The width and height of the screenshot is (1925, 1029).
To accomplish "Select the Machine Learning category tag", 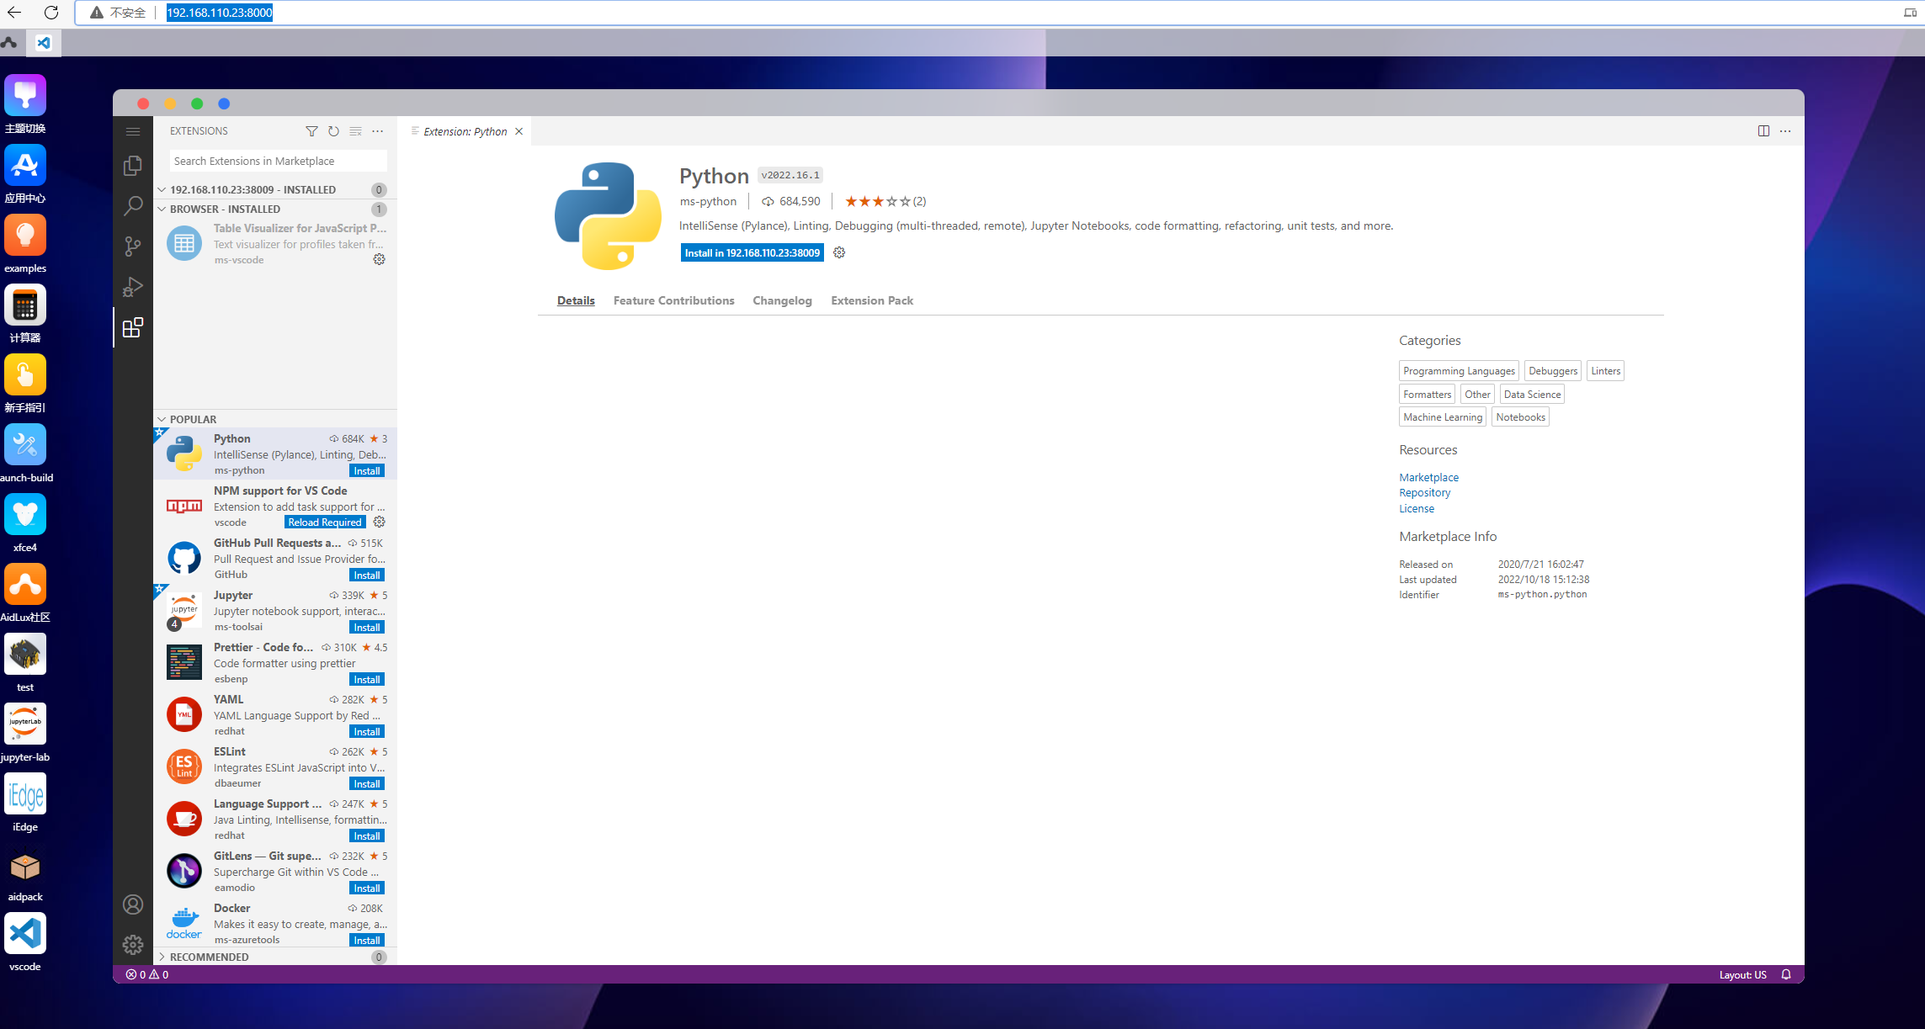I will [x=1443, y=416].
